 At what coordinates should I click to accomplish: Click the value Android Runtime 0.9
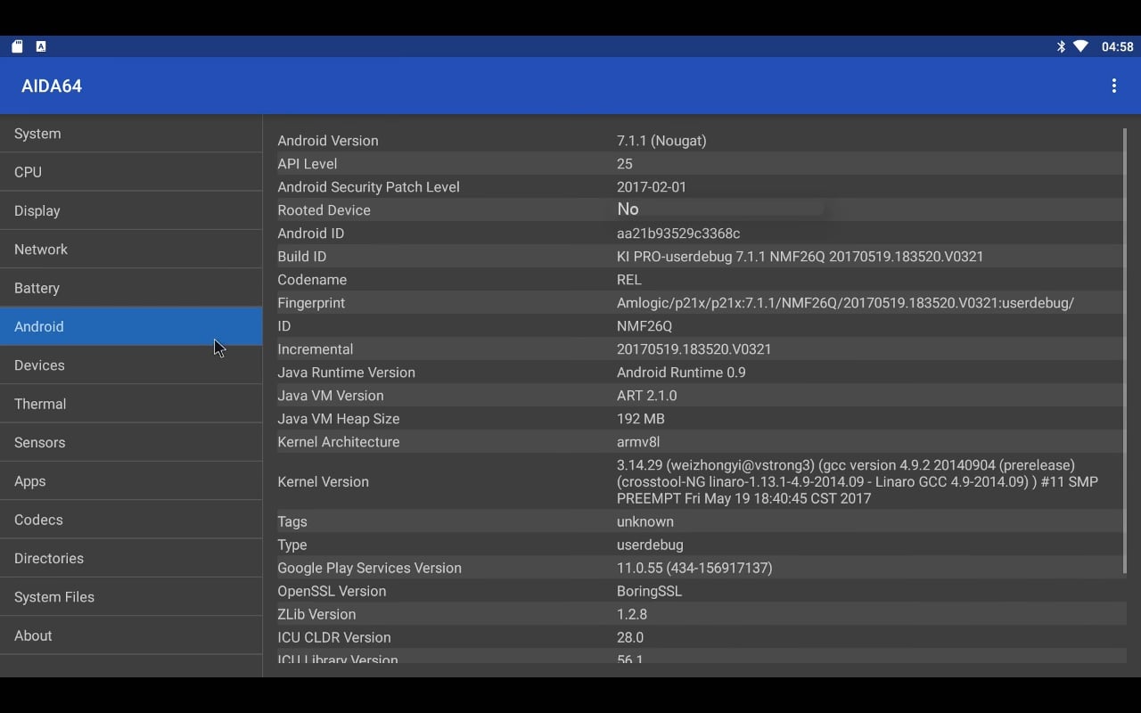coord(681,373)
